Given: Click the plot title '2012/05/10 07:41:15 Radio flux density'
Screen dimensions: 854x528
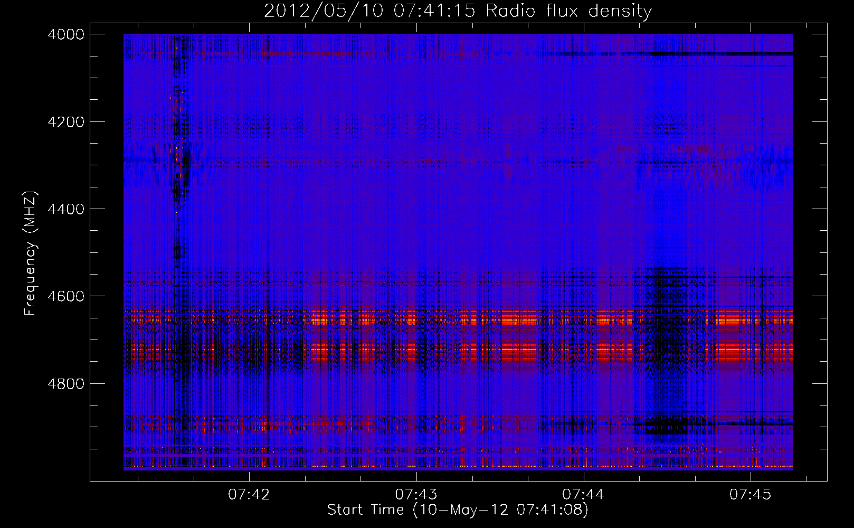Looking at the screenshot, I should [x=458, y=11].
